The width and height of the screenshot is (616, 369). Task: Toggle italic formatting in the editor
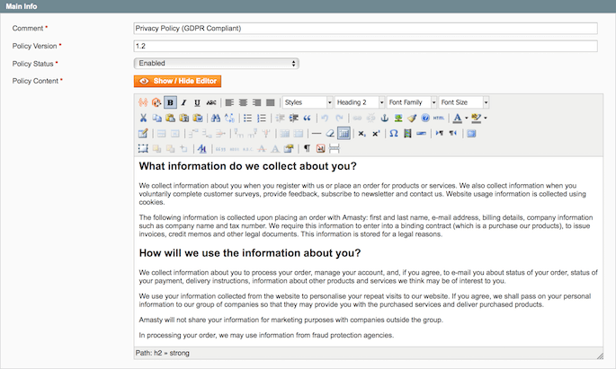click(184, 102)
